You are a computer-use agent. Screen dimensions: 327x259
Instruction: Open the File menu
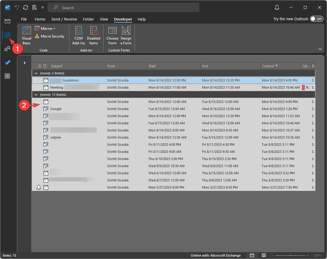(24, 19)
